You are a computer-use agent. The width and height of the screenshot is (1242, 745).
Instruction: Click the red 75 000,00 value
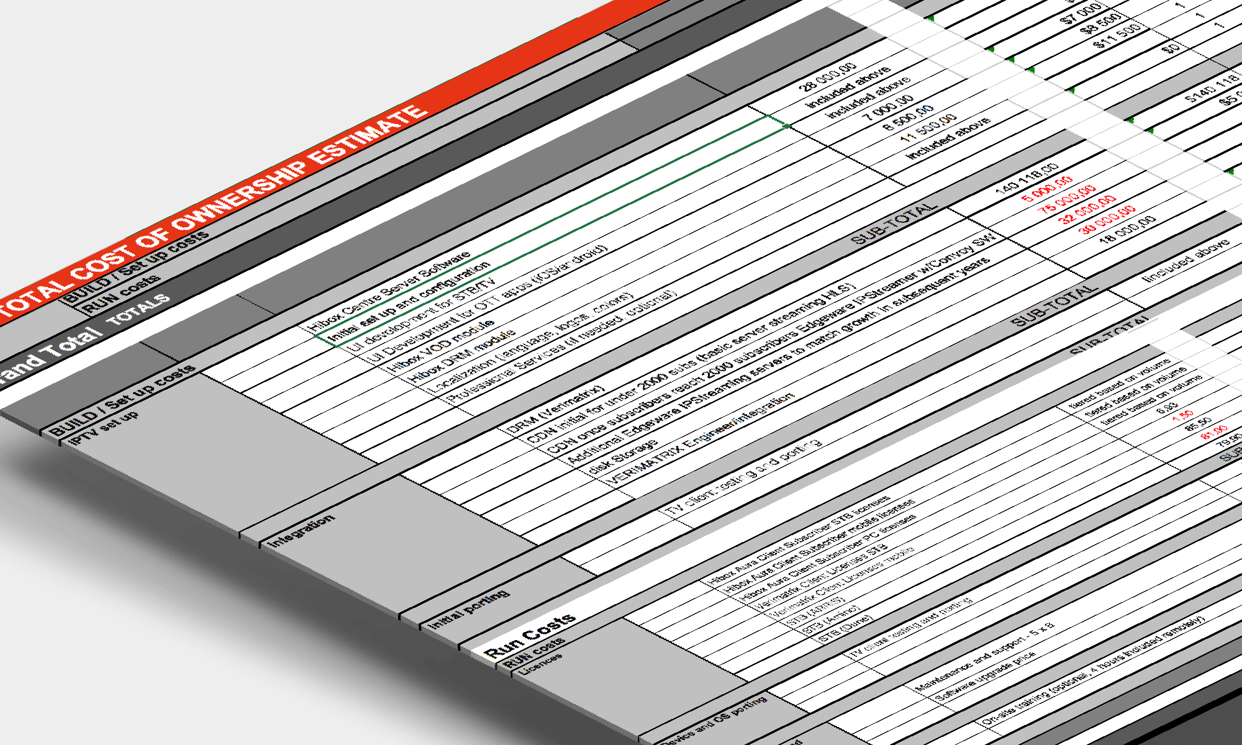click(1067, 199)
